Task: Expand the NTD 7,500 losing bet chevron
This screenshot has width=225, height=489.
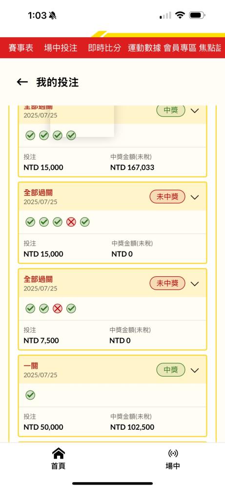Action: pyautogui.click(x=195, y=284)
